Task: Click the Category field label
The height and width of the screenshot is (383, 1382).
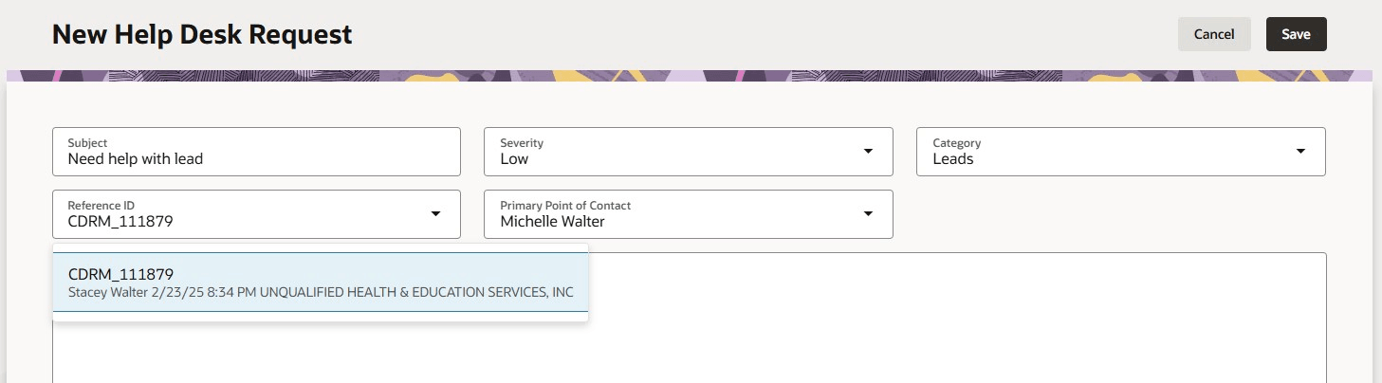Action: coord(956,143)
